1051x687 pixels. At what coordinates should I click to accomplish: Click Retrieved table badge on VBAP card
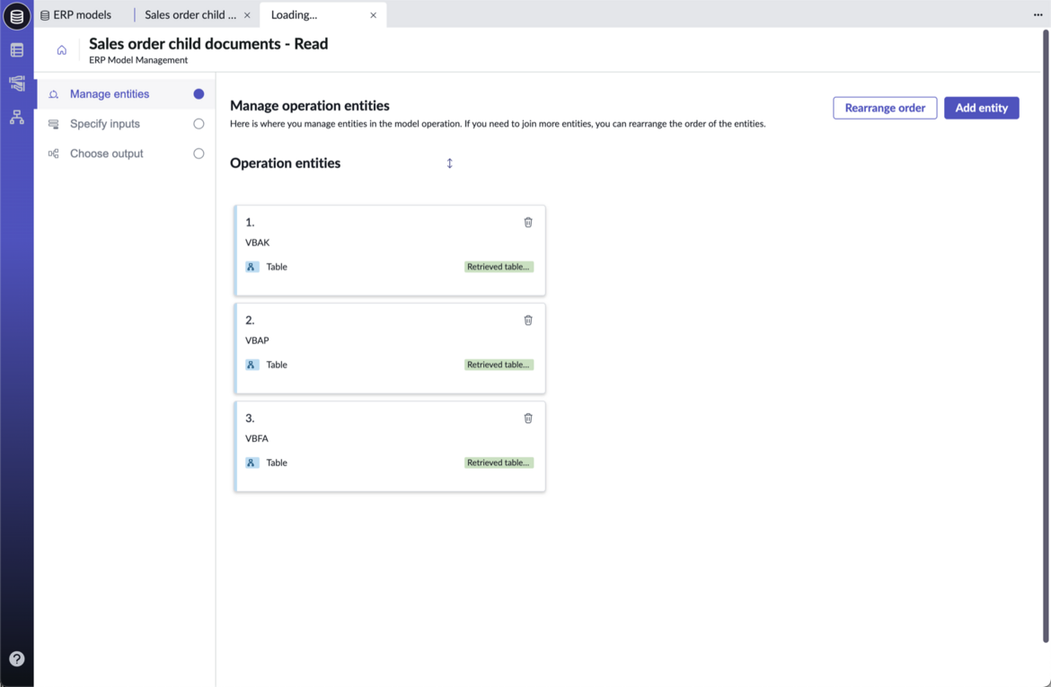click(x=499, y=365)
